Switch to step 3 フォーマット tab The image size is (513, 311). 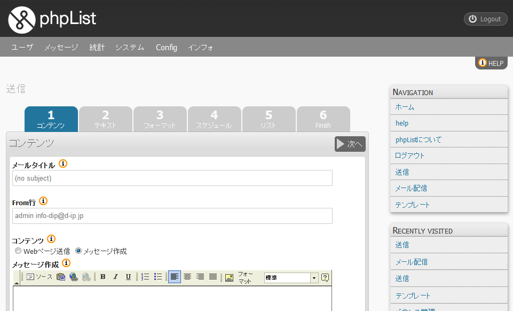point(160,119)
